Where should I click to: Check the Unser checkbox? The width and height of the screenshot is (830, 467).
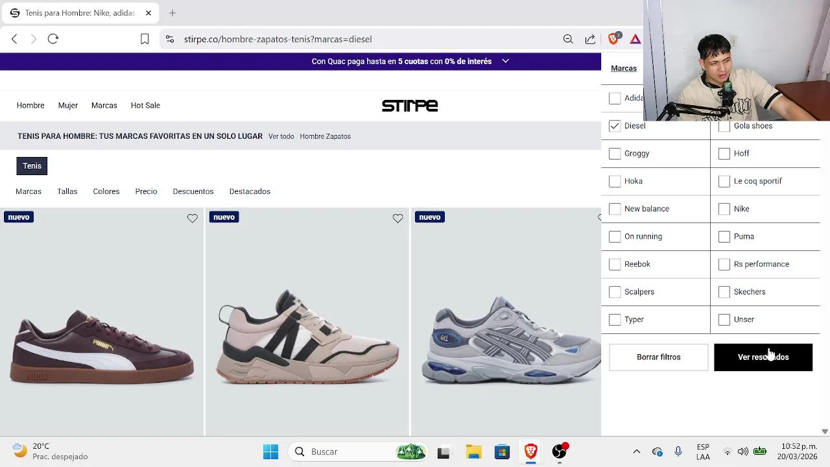[724, 320]
